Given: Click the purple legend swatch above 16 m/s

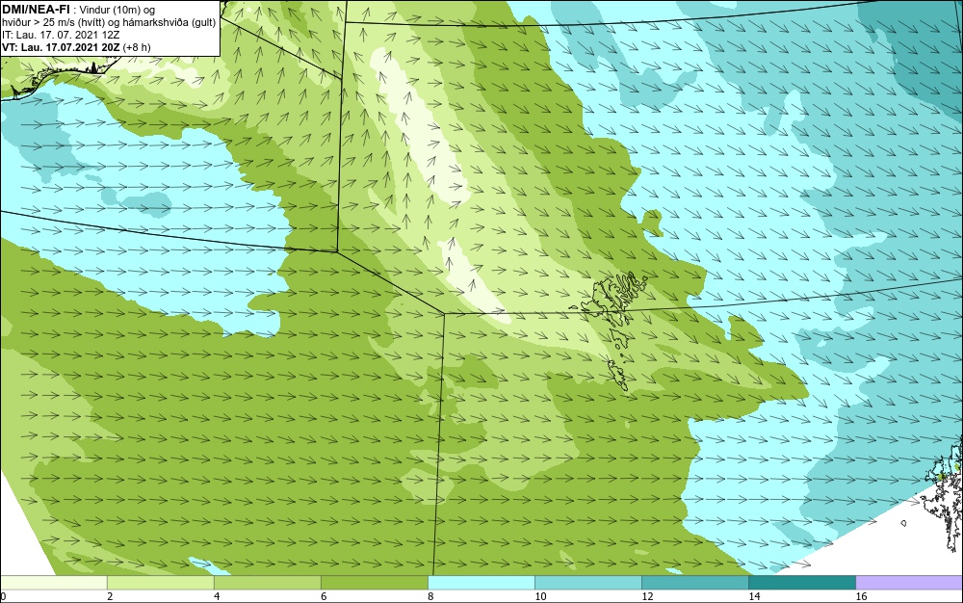Looking at the screenshot, I should pos(909,583).
